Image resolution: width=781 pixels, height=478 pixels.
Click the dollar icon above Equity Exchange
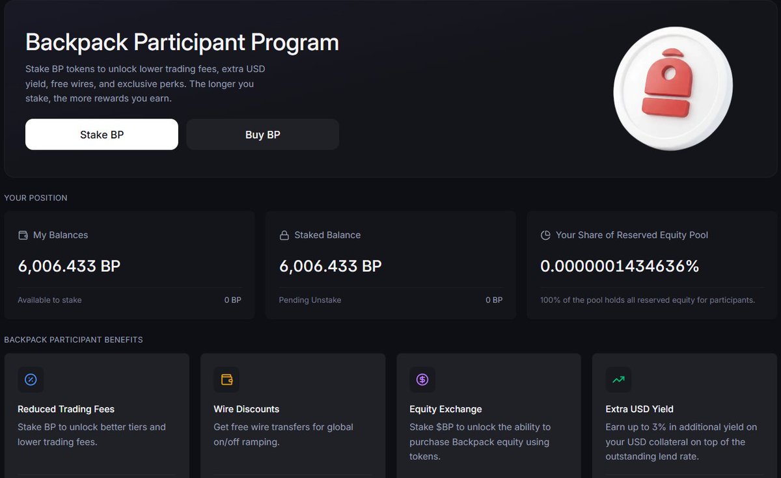[x=422, y=380]
